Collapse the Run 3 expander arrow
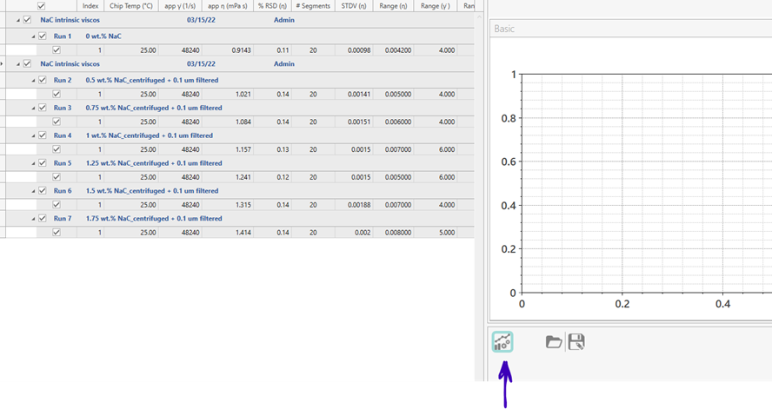Image resolution: width=772 pixels, height=409 pixels. click(x=32, y=108)
